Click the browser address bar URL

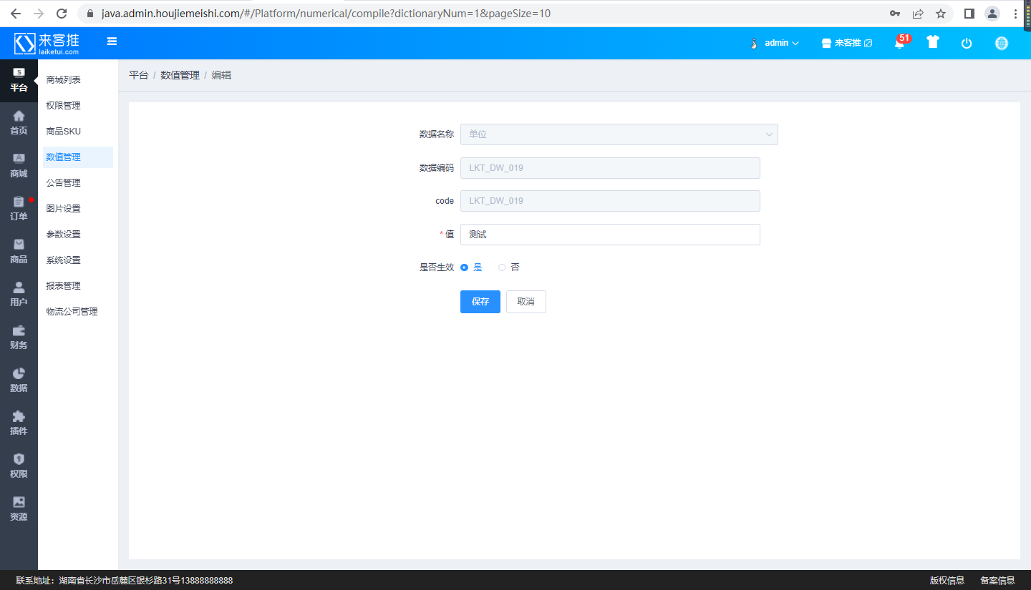pyautogui.click(x=326, y=14)
